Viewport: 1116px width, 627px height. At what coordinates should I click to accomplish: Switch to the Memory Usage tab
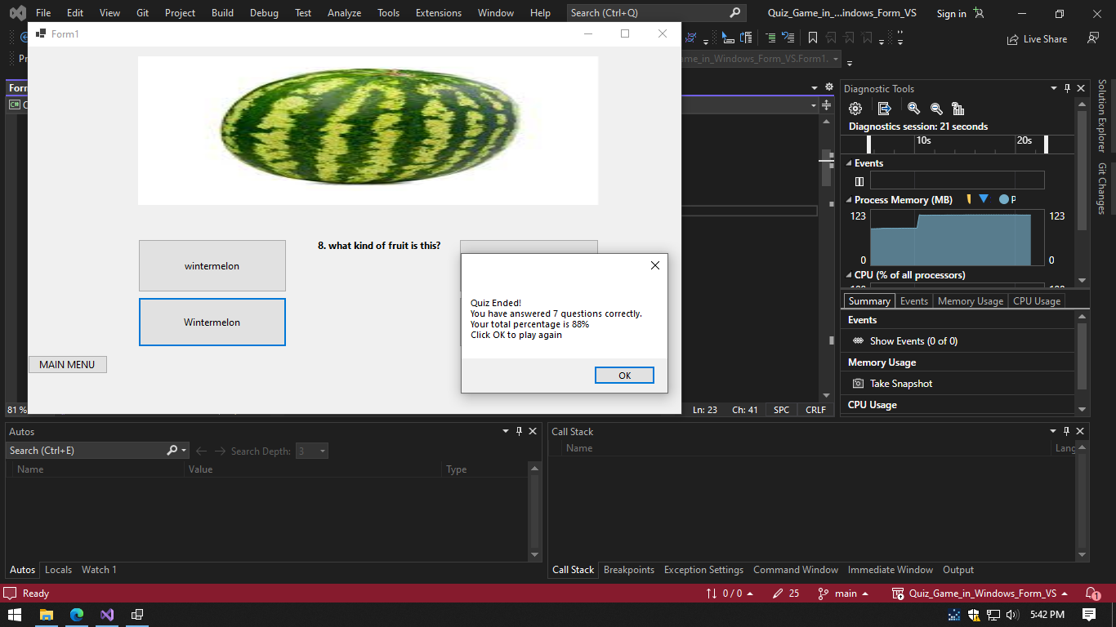tap(970, 300)
